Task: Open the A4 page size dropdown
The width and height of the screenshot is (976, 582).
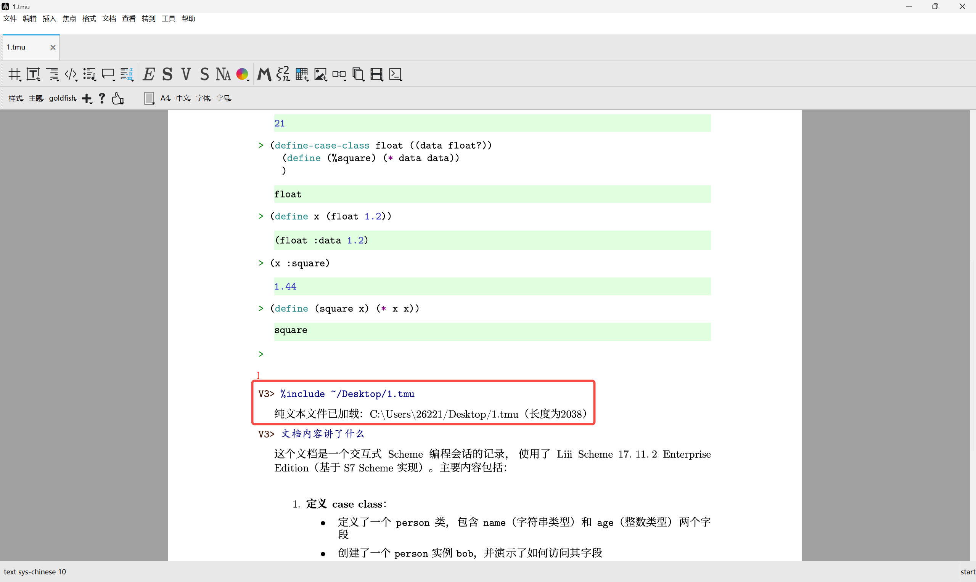Action: coord(165,98)
